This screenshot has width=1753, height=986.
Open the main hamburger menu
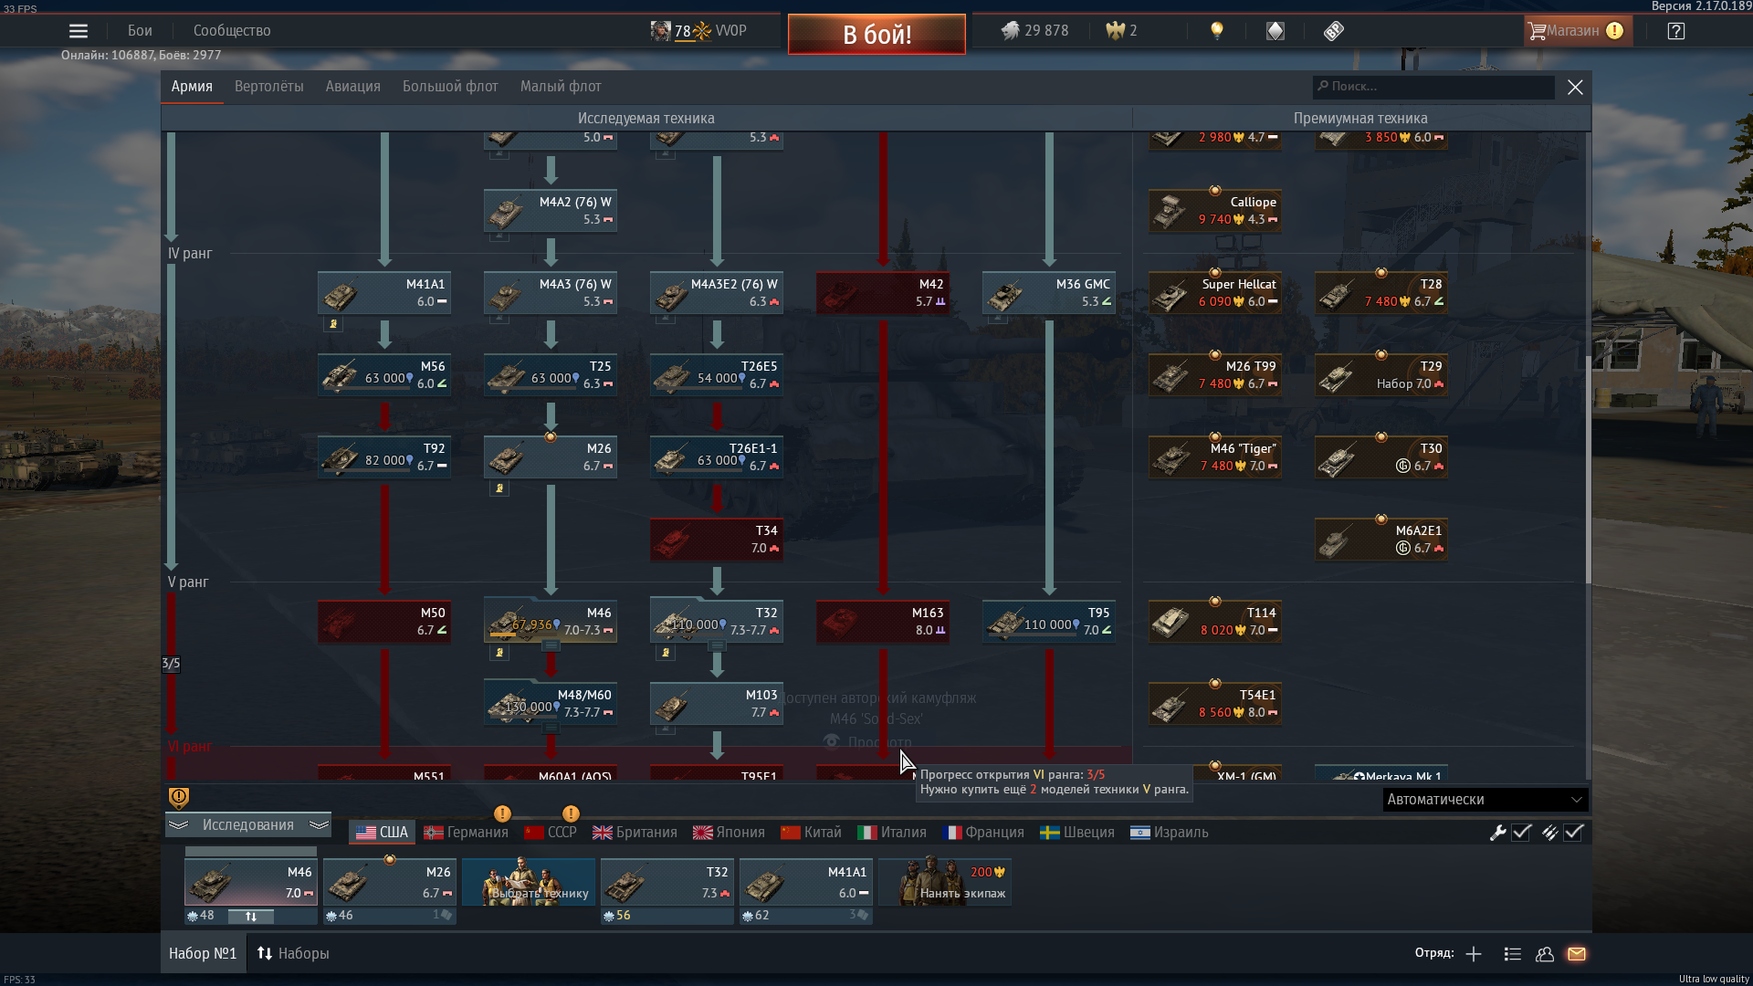(x=79, y=31)
